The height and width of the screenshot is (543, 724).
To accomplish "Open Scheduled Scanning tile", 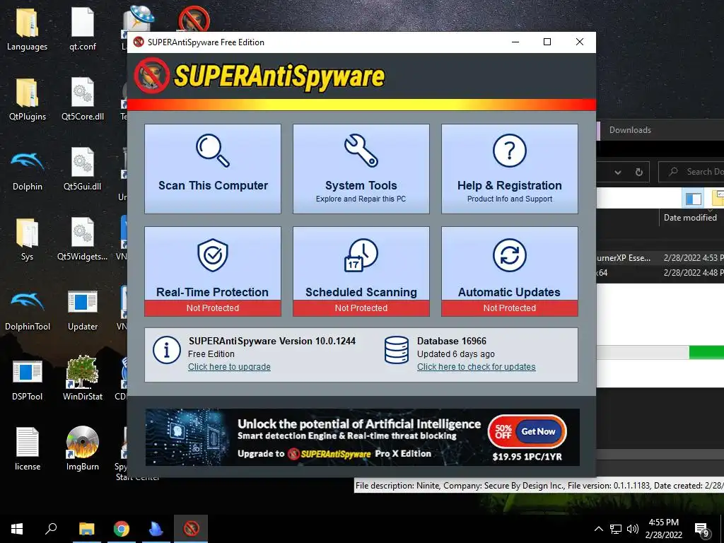I will coord(361,271).
